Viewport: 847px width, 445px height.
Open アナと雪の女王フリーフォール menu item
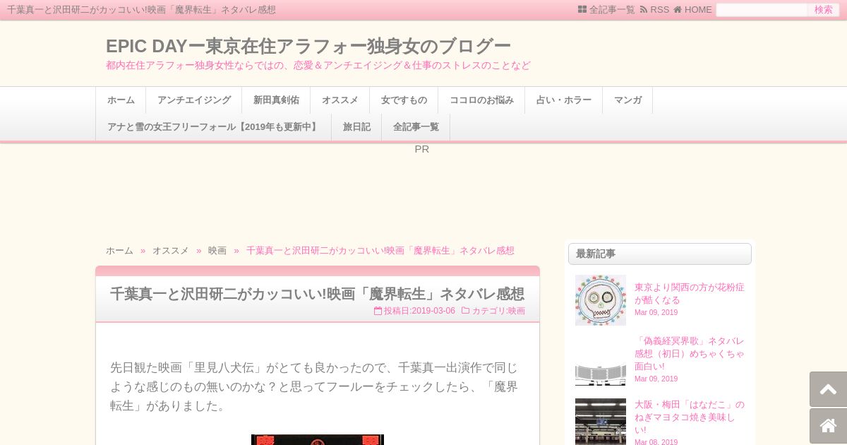(214, 127)
